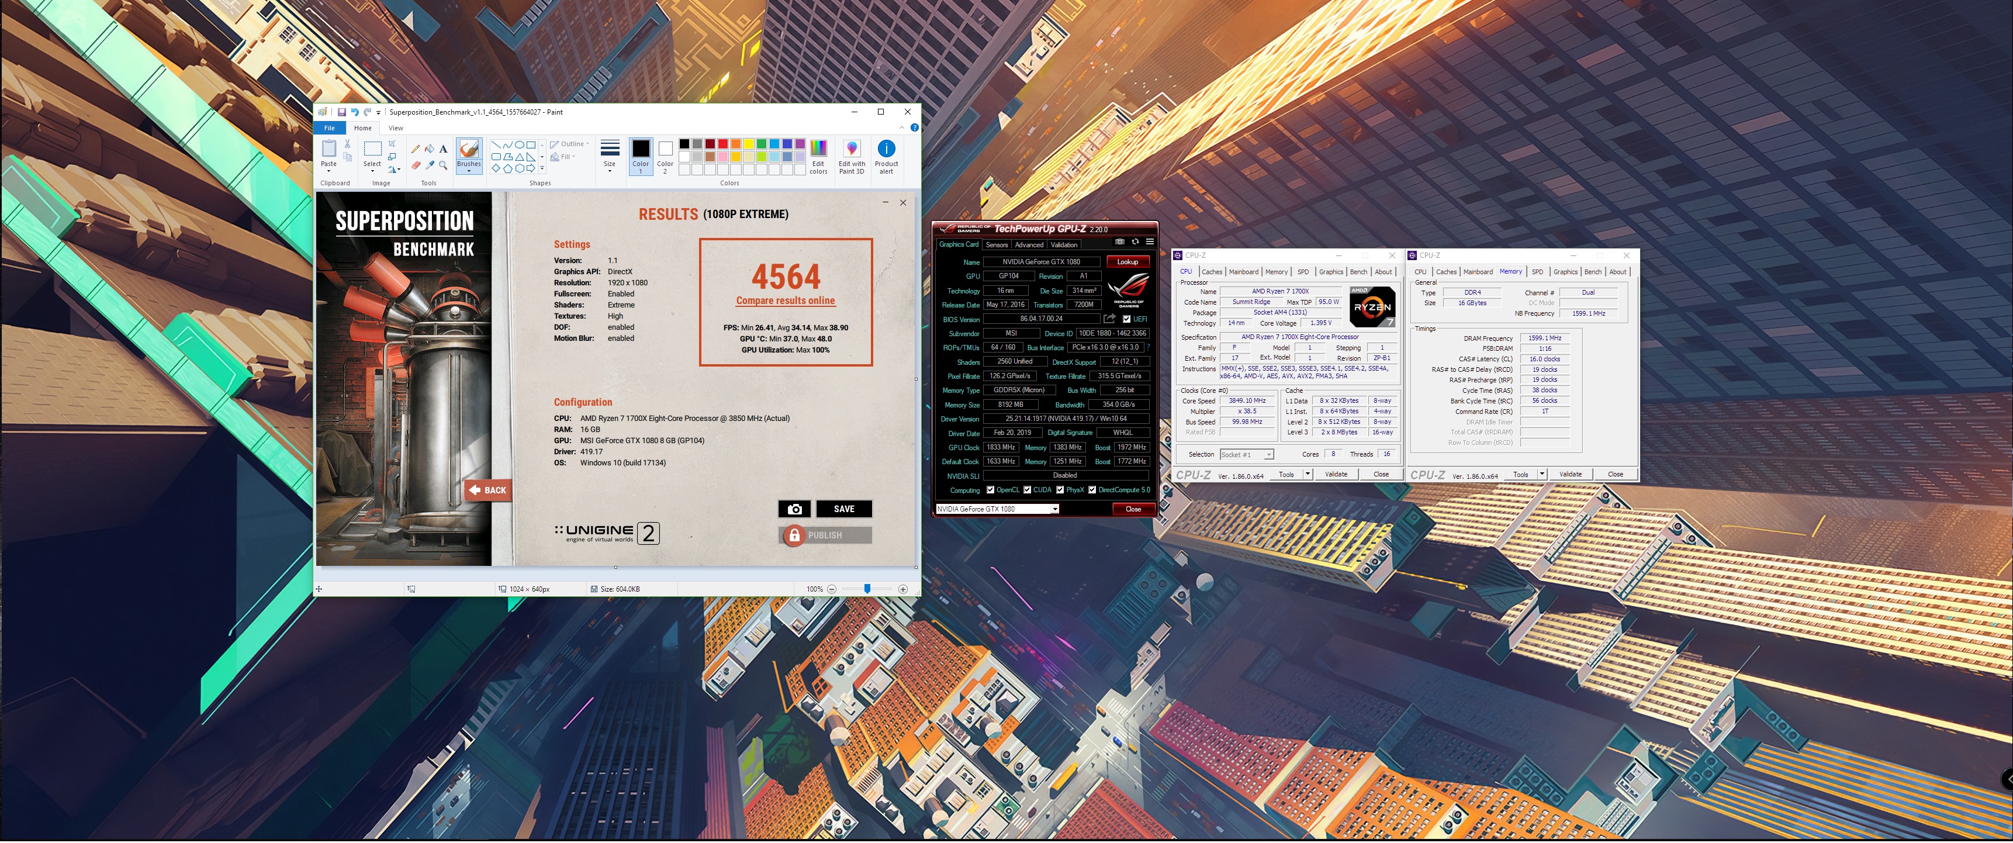
Task: Open Mainboard tab in left CPU-Z window
Action: (x=1243, y=272)
